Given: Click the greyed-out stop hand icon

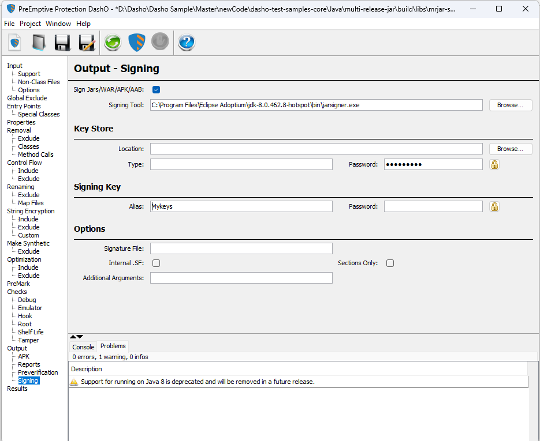Looking at the screenshot, I should click(160, 42).
